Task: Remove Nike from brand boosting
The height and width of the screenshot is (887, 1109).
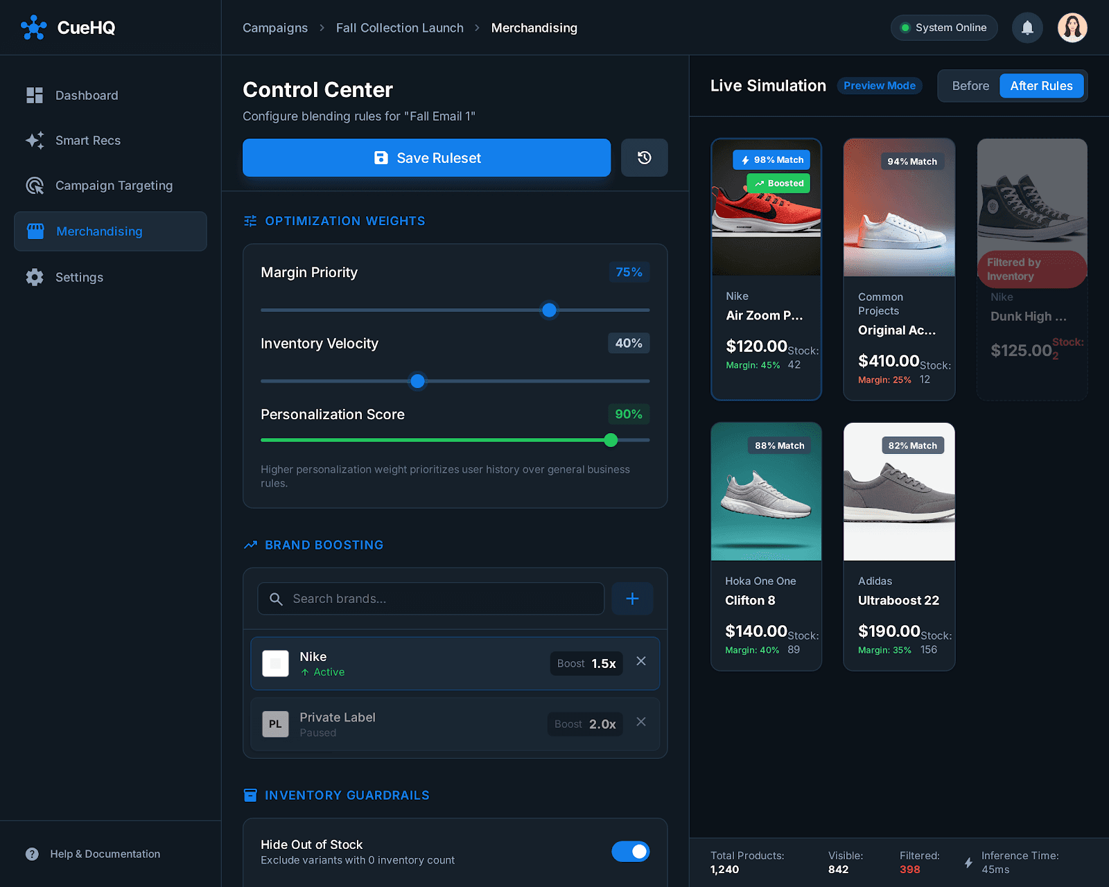Action: (640, 661)
